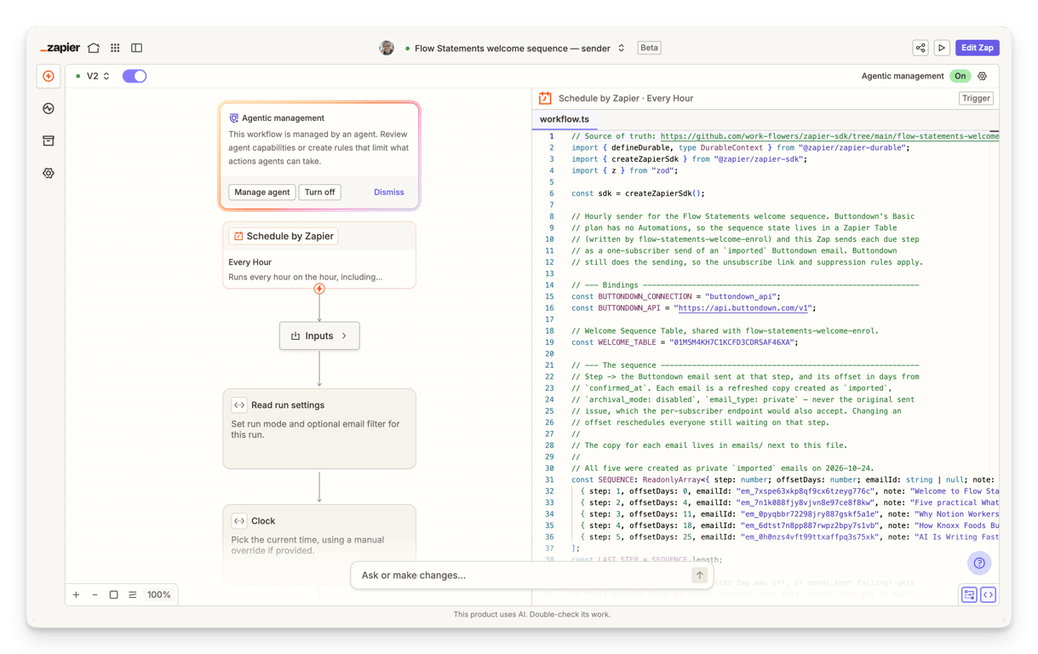Open the Zapier home icon
This screenshot has height=654, width=1038.
pyautogui.click(x=94, y=48)
